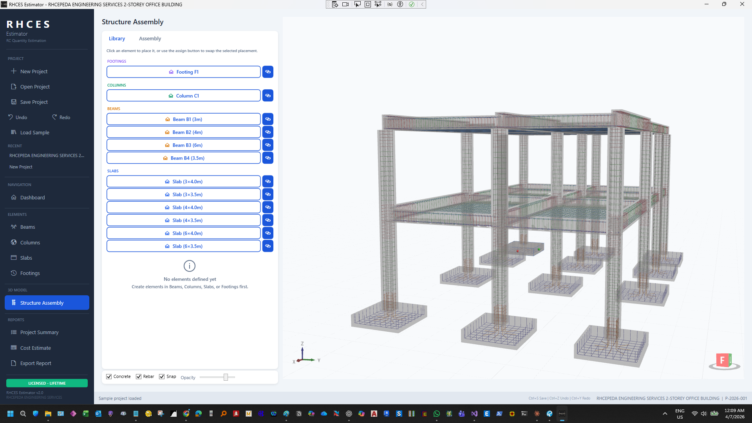This screenshot has height=423, width=752.
Task: Preview the Slab (6×4.0m) element
Action: point(268,233)
